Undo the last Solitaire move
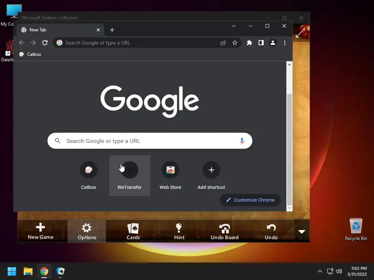 pos(271,231)
